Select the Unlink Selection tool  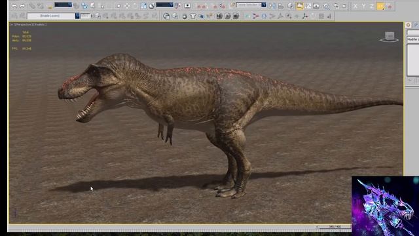click(41, 6)
